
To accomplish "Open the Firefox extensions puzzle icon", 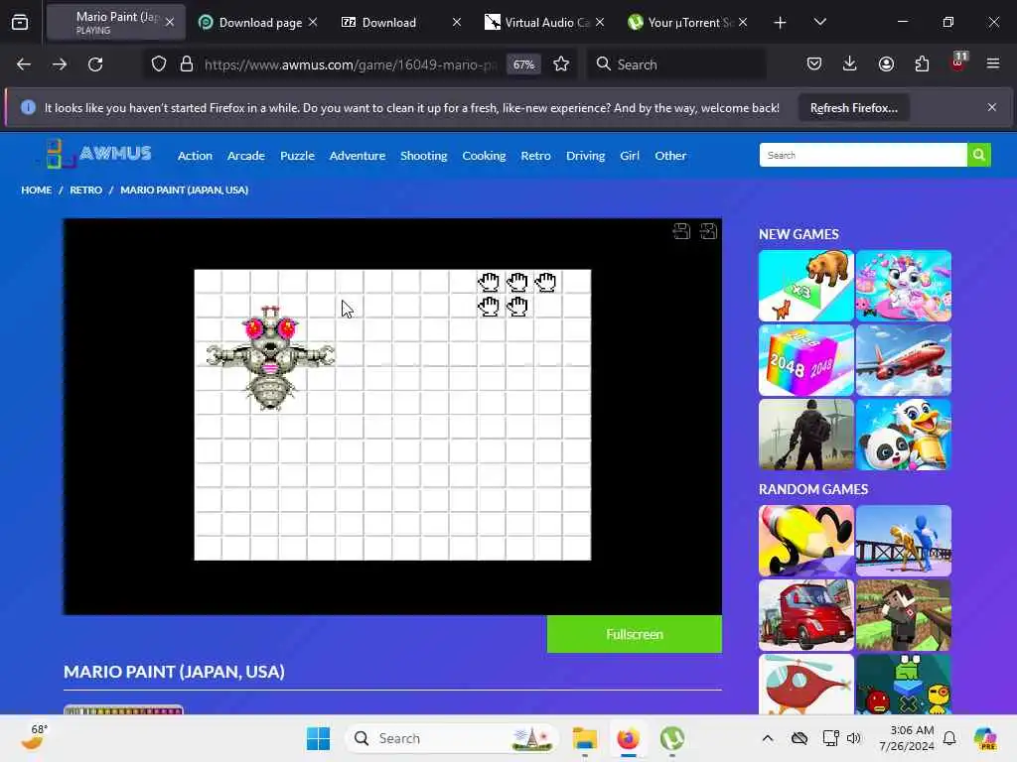I will [x=922, y=63].
